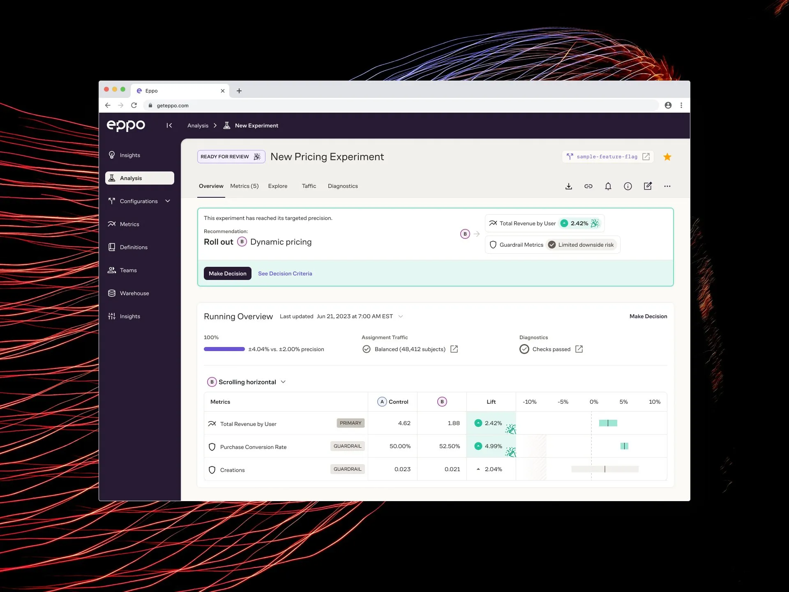Click the Limited downside risk badge
This screenshot has height=592, width=789.
coord(581,245)
